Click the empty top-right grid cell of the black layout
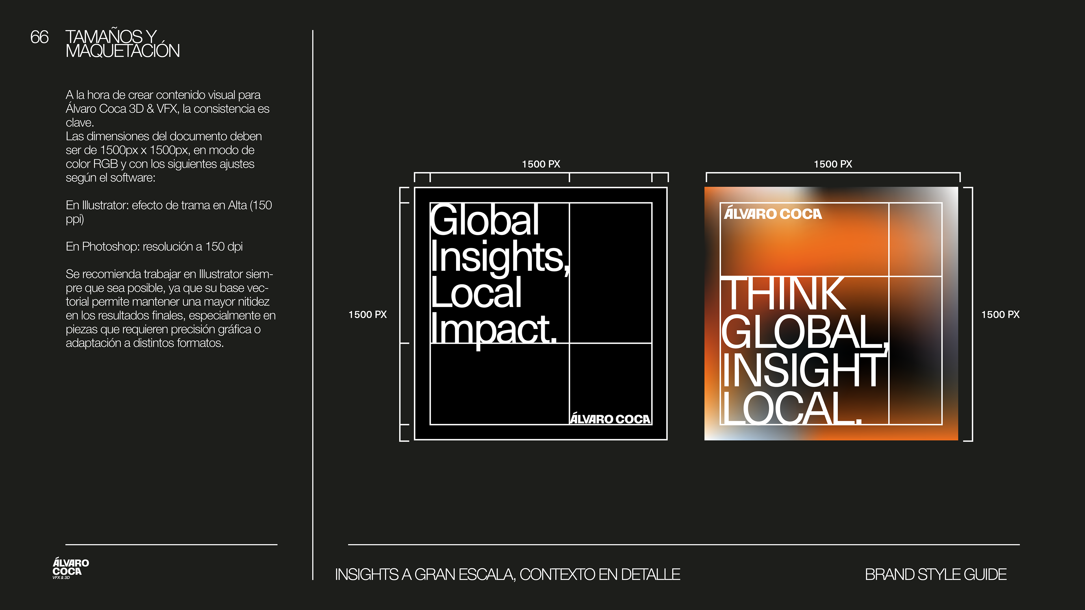Viewport: 1085px width, 610px height. 610,273
